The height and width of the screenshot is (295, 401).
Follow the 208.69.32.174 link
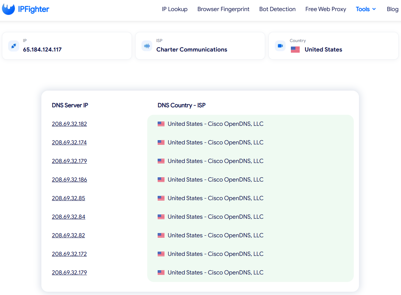pyautogui.click(x=69, y=142)
